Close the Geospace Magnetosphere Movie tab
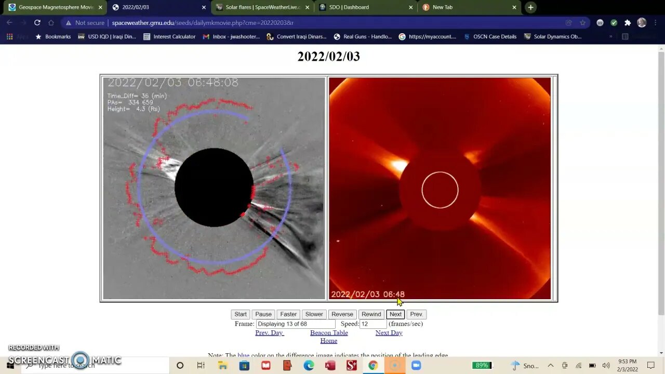 coord(100,7)
